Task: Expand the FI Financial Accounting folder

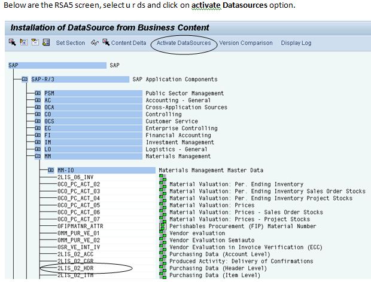Action: 38,135
